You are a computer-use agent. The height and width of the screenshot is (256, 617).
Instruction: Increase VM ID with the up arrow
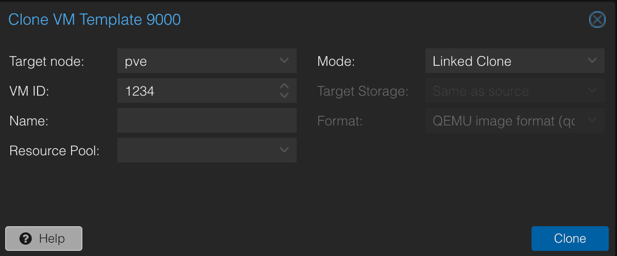point(284,86)
